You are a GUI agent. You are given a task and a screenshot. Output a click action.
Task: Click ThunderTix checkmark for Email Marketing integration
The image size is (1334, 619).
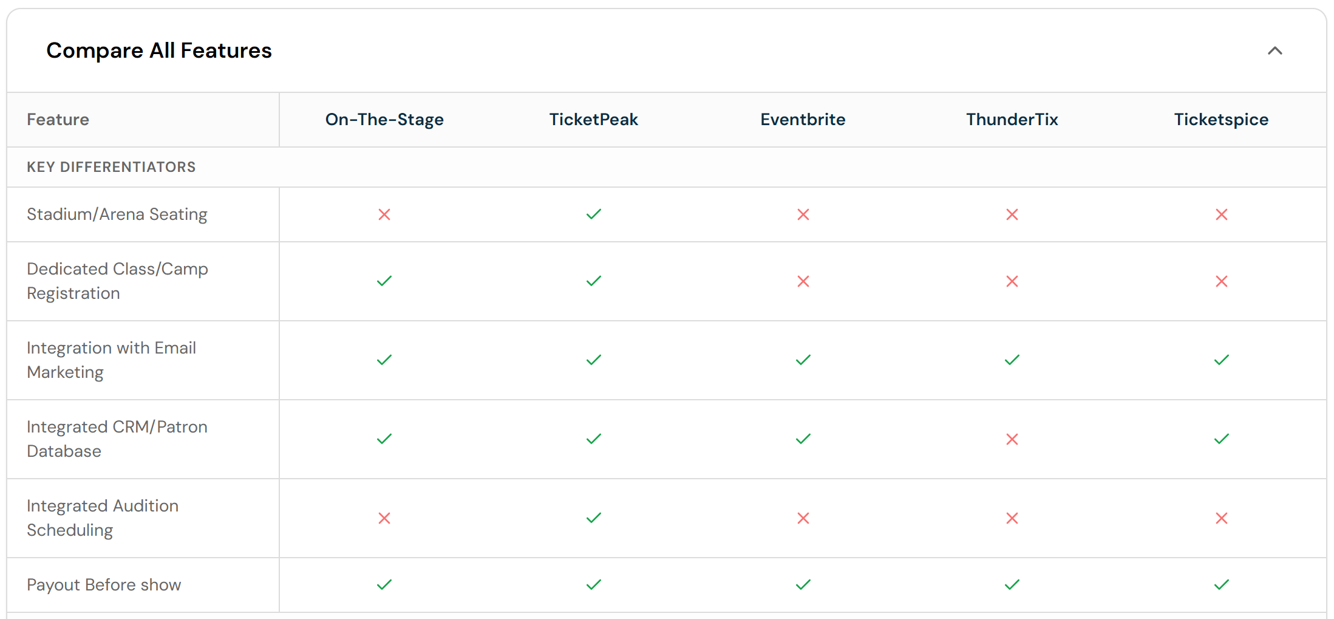[1012, 360]
